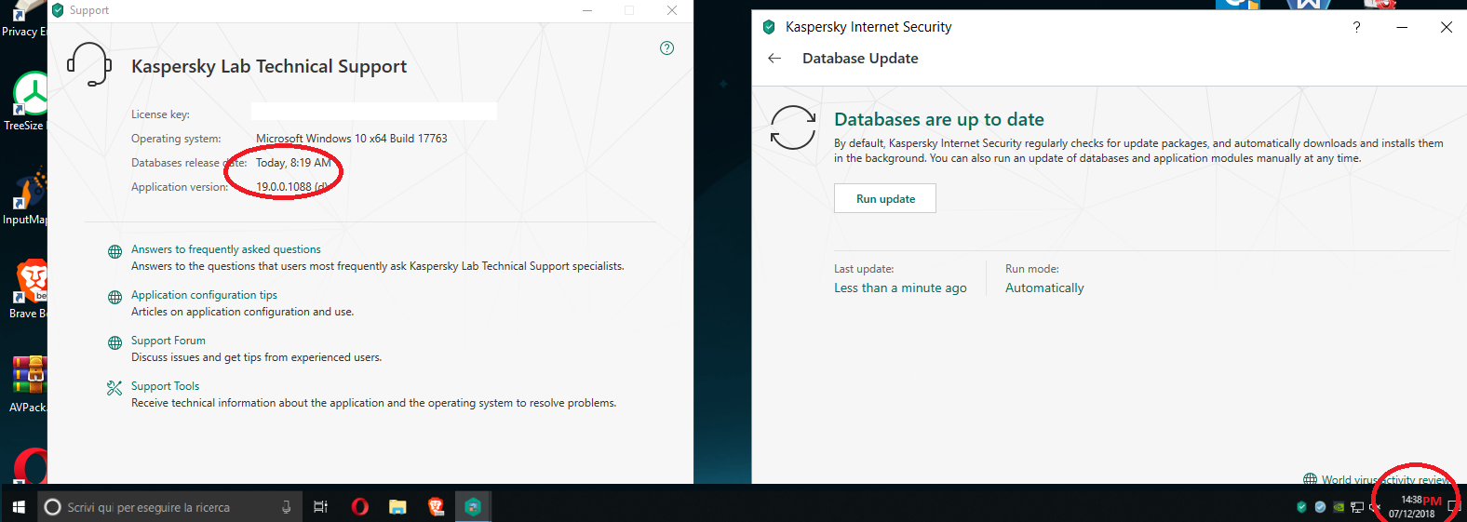
Task: Open AVPack desktop shortcut
Action: tap(27, 383)
